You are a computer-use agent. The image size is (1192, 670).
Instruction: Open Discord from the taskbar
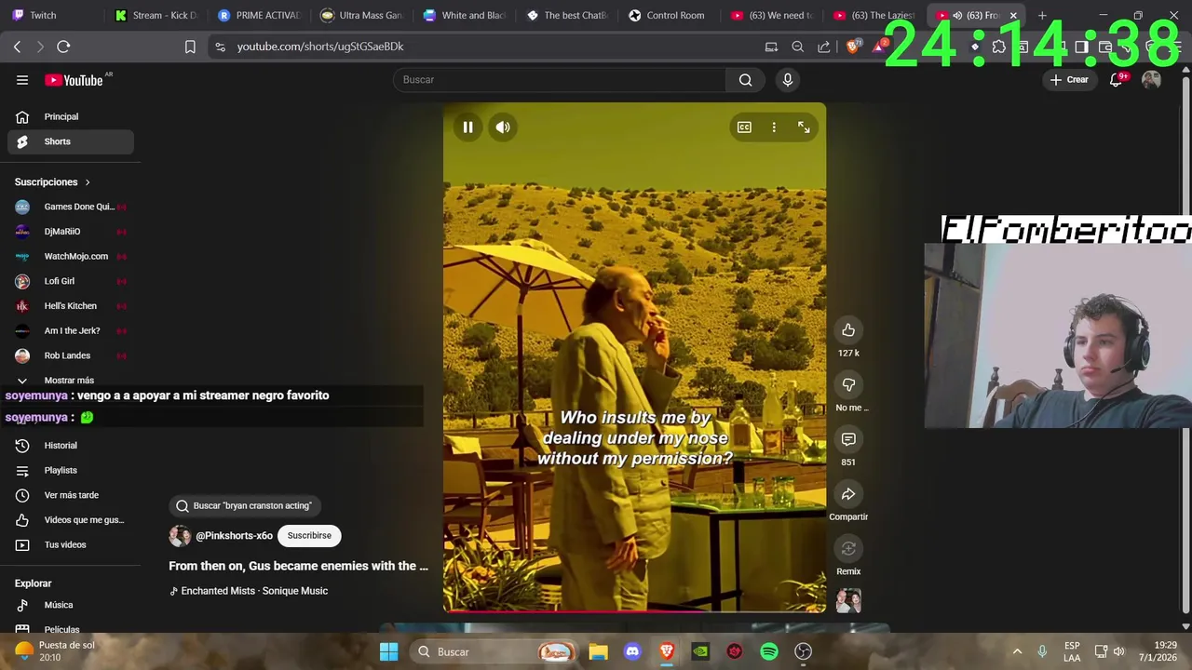(x=632, y=652)
